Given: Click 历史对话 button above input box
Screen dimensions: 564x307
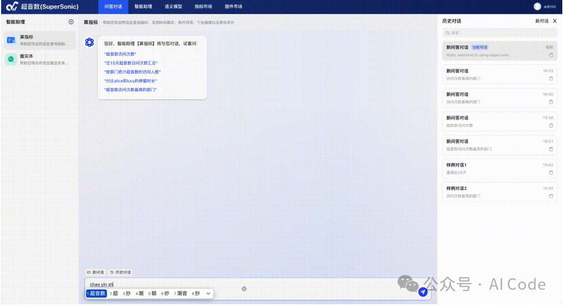Looking at the screenshot, I should pyautogui.click(x=120, y=273).
